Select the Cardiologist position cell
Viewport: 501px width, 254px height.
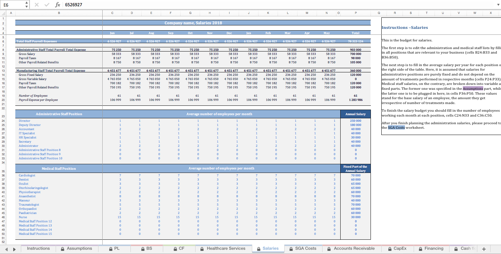[59, 175]
